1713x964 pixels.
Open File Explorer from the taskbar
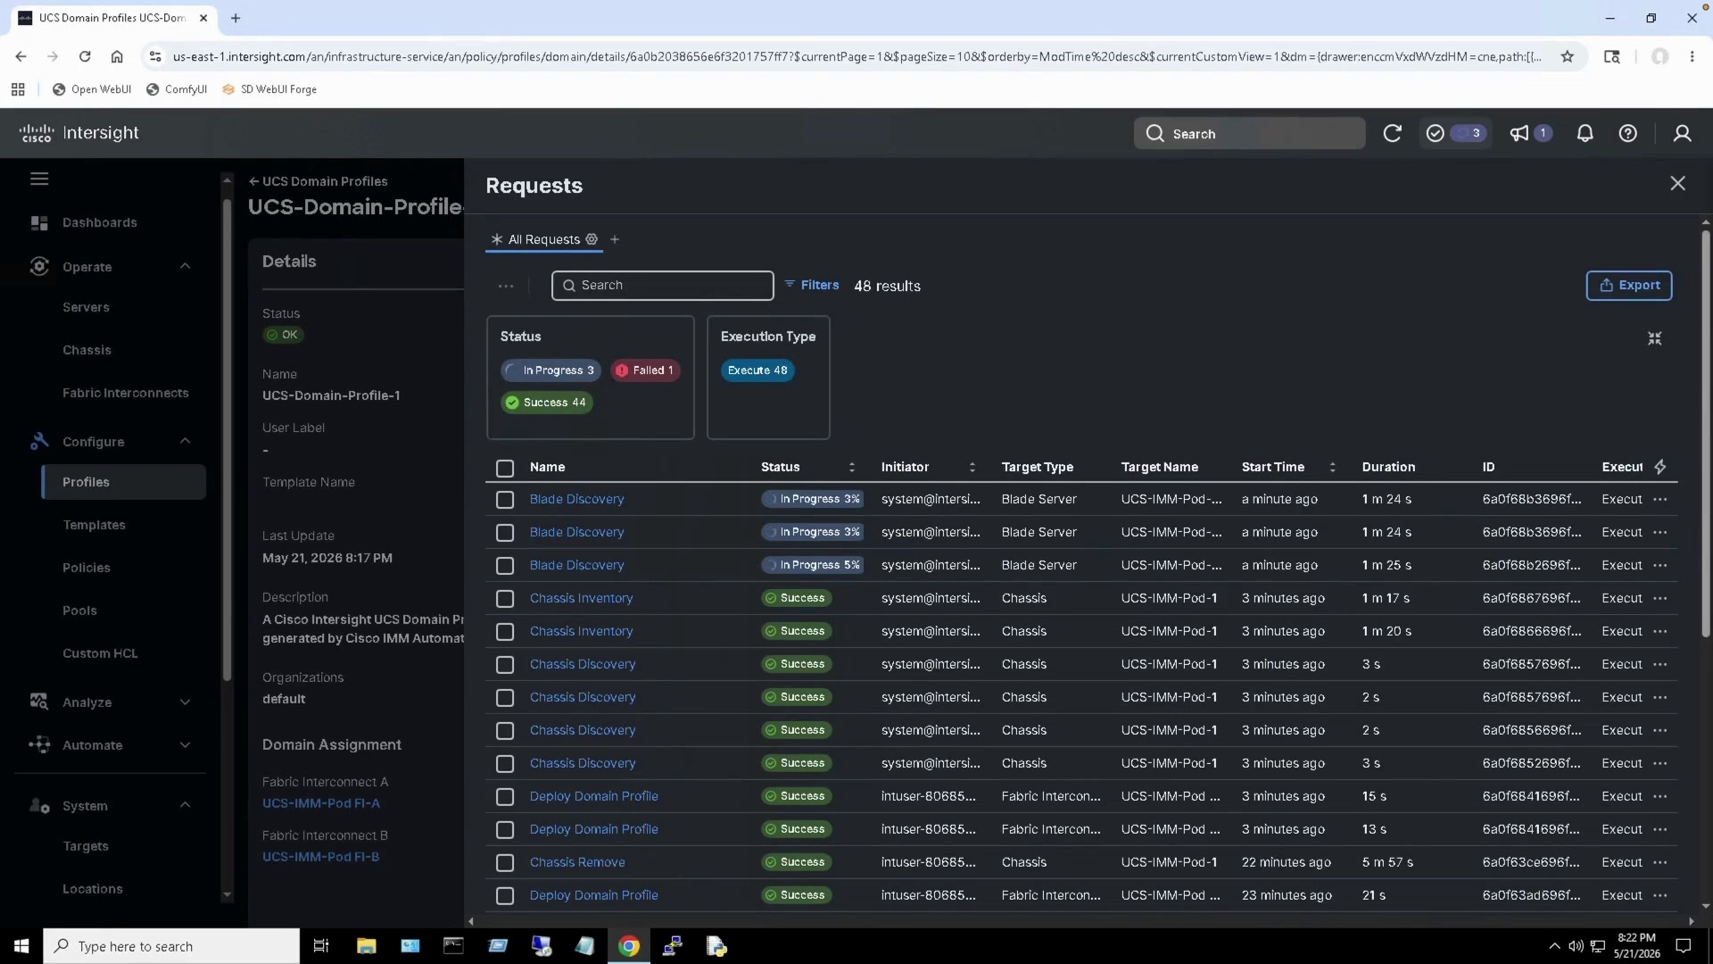point(366,946)
